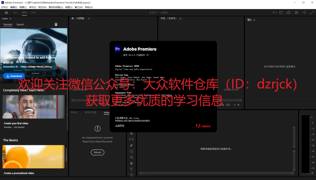Click 'Completely New? Start Here!' heading
This screenshot has width=316, height=180.
(x=24, y=90)
